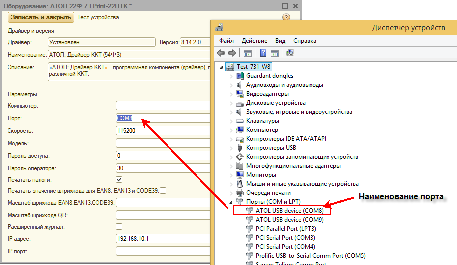Click the Prolific USB-to-Serial Comm Port icon
Image resolution: width=457 pixels, height=265 pixels.
(x=249, y=256)
